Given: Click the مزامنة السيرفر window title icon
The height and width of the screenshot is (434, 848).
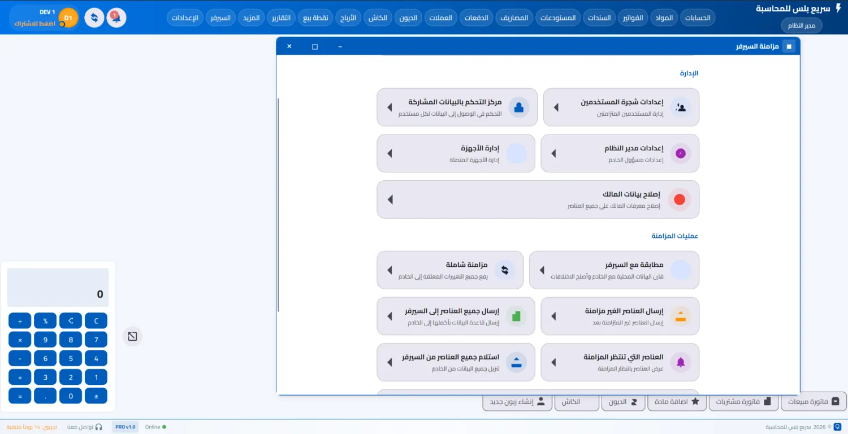Looking at the screenshot, I should pyautogui.click(x=789, y=46).
